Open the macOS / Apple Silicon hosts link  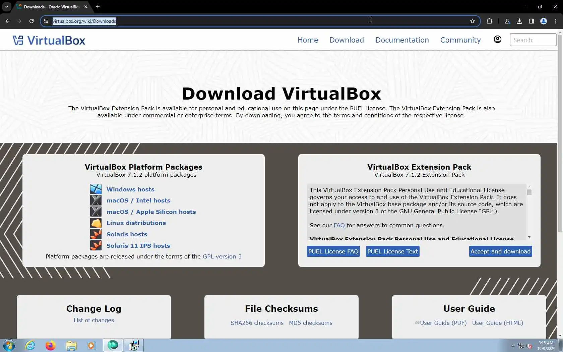point(151,212)
